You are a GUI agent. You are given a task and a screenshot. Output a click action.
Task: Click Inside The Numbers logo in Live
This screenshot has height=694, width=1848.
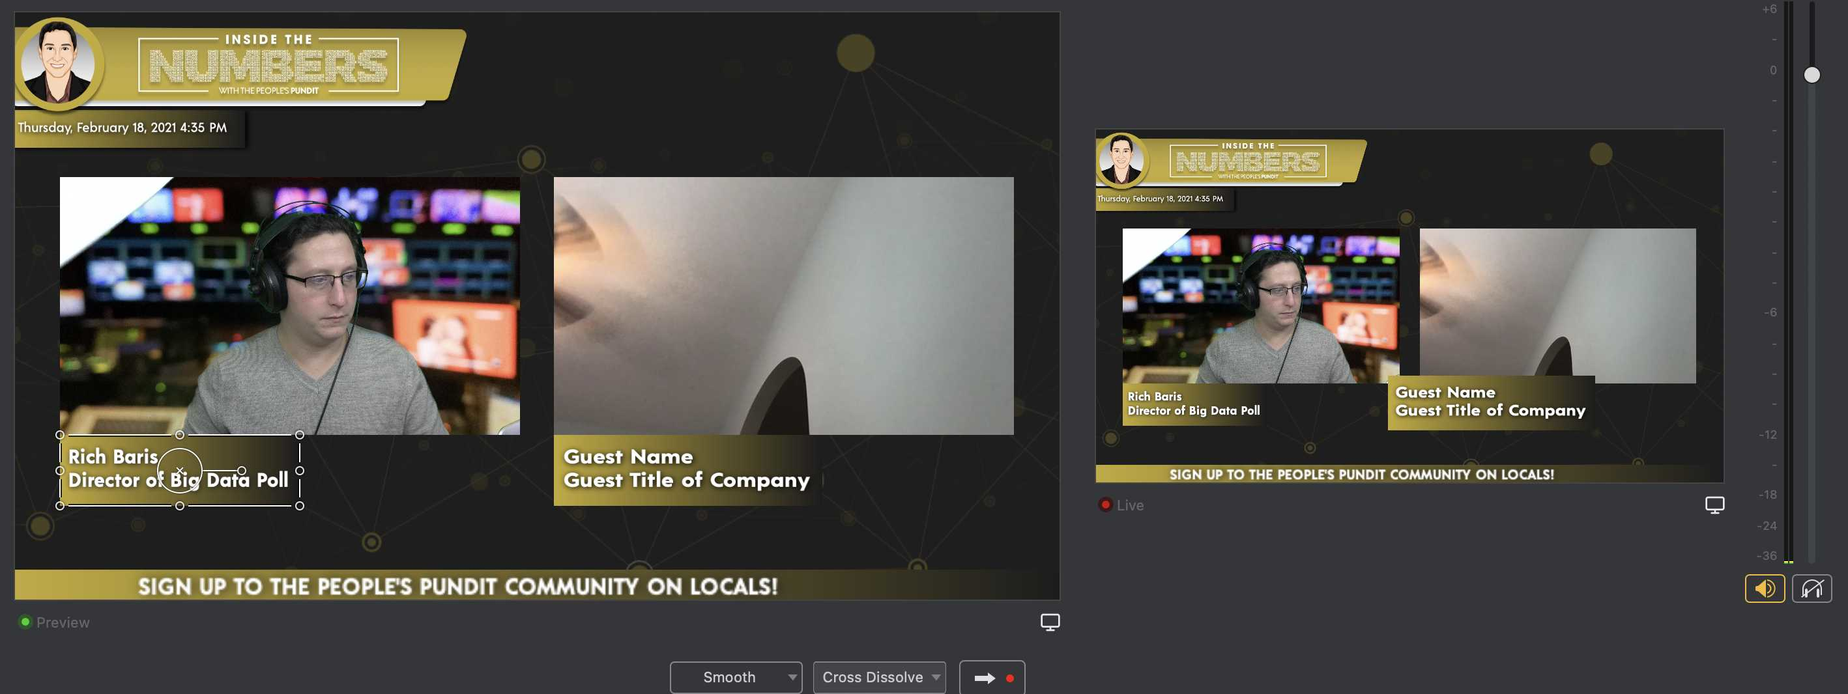pyautogui.click(x=1231, y=160)
